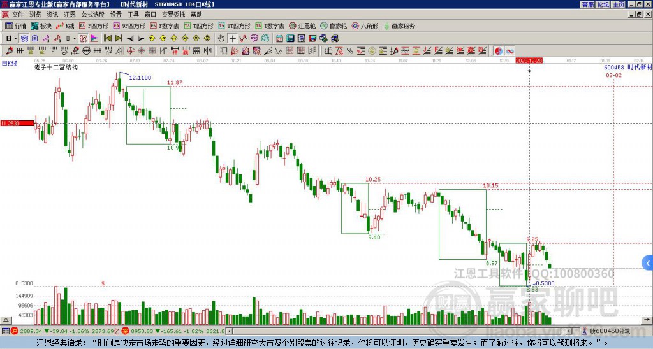Screen dimensions: 653x349
Task: Select the red pencil drawing tool
Action: click(x=9, y=51)
